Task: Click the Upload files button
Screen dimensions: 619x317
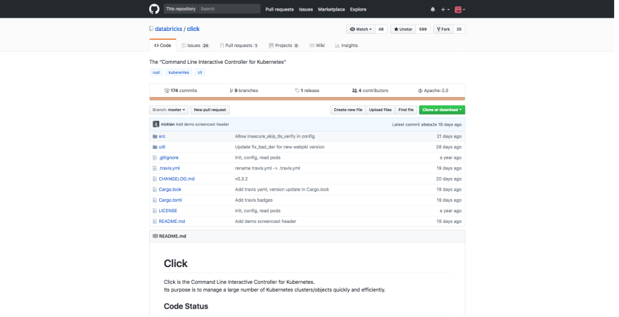Action: point(380,110)
